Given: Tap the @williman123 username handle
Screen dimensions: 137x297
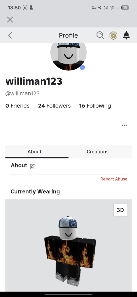Looking at the screenshot, I should [22, 94].
